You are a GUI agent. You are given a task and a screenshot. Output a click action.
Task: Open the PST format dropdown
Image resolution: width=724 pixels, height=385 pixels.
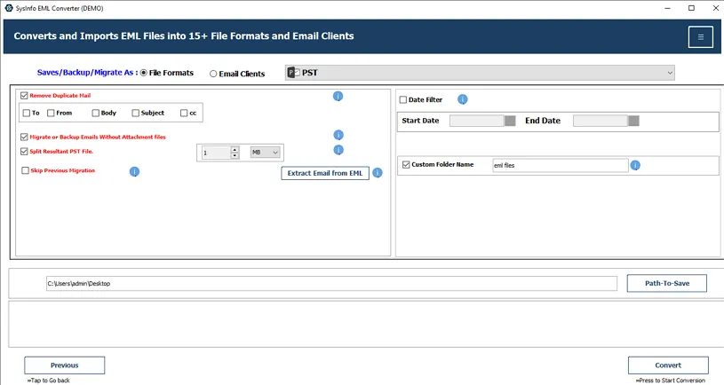480,73
